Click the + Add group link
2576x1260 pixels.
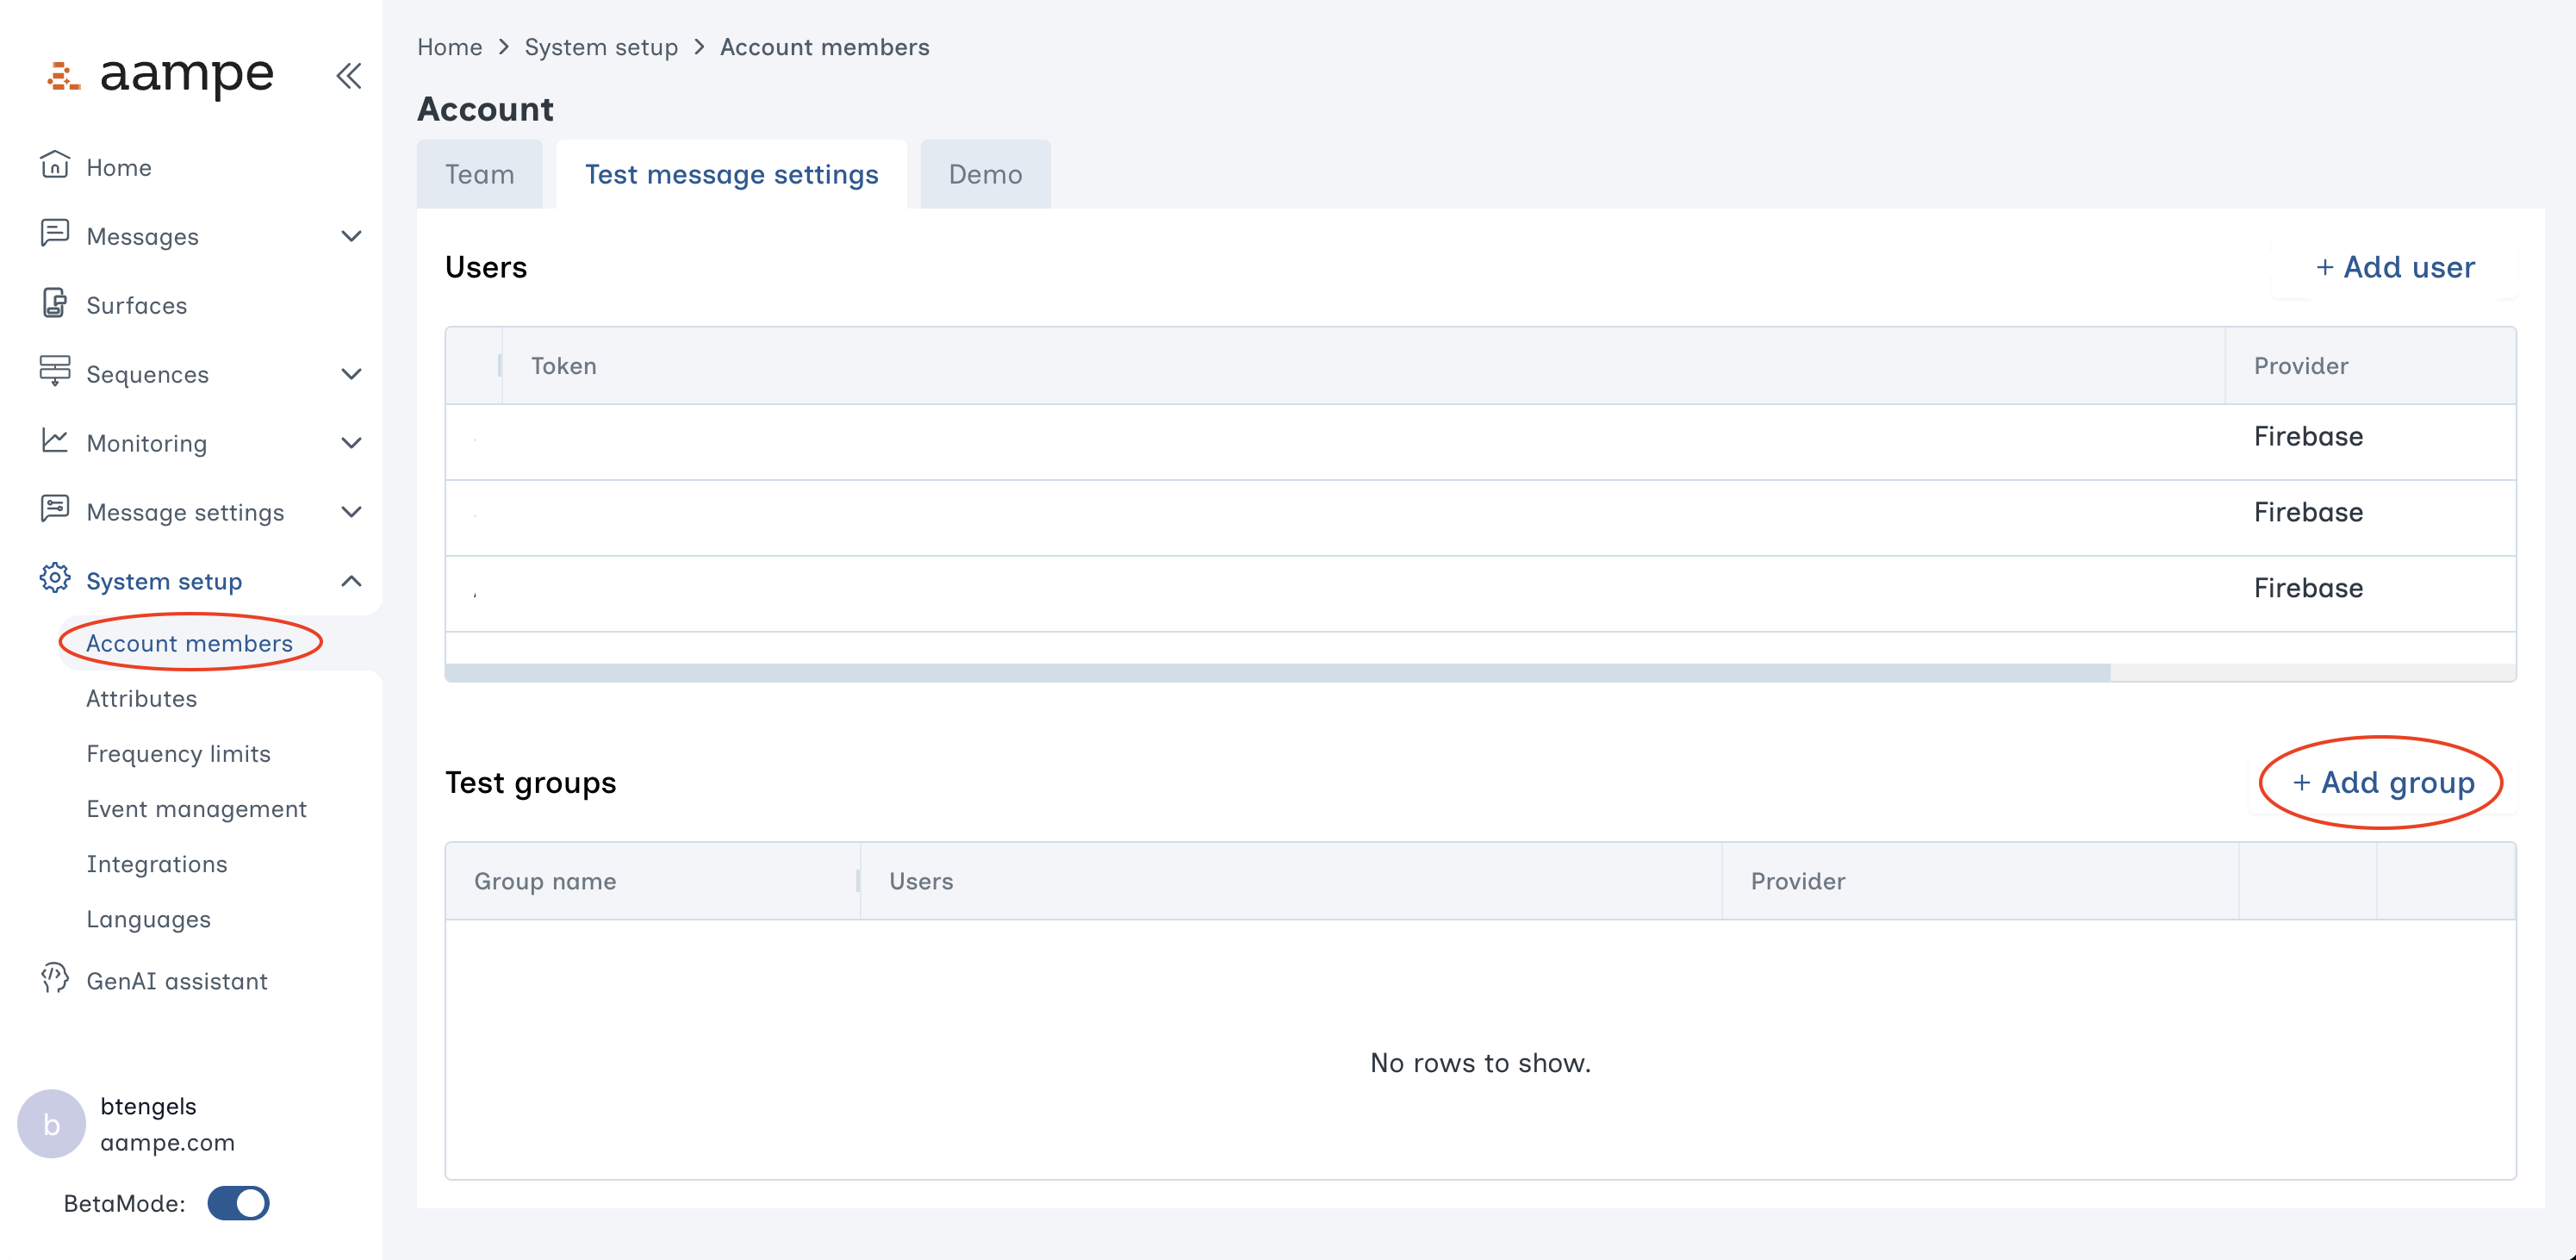pyautogui.click(x=2381, y=783)
